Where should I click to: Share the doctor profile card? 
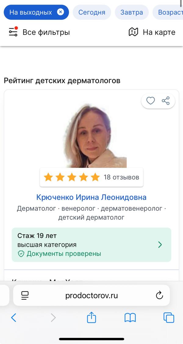(x=166, y=101)
